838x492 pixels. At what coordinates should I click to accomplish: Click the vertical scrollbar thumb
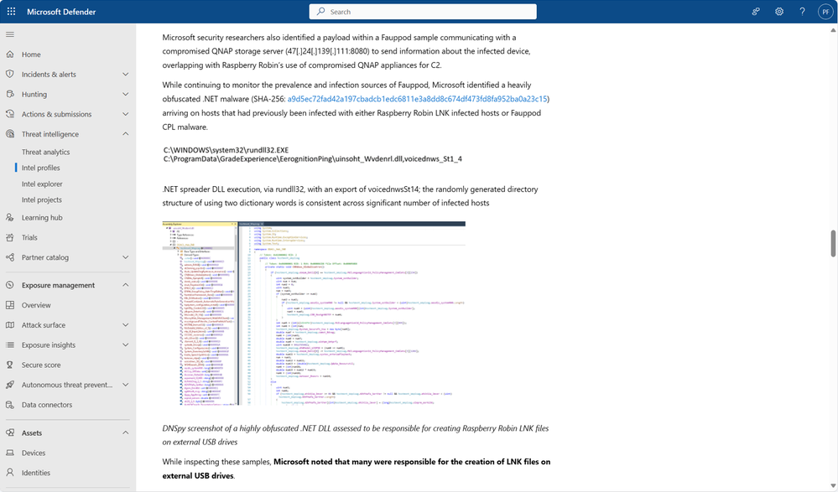coord(833,244)
